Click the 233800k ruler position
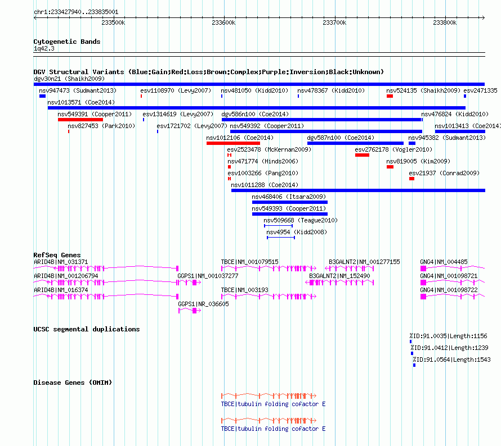The width and height of the screenshot is (501, 446). tap(445, 22)
